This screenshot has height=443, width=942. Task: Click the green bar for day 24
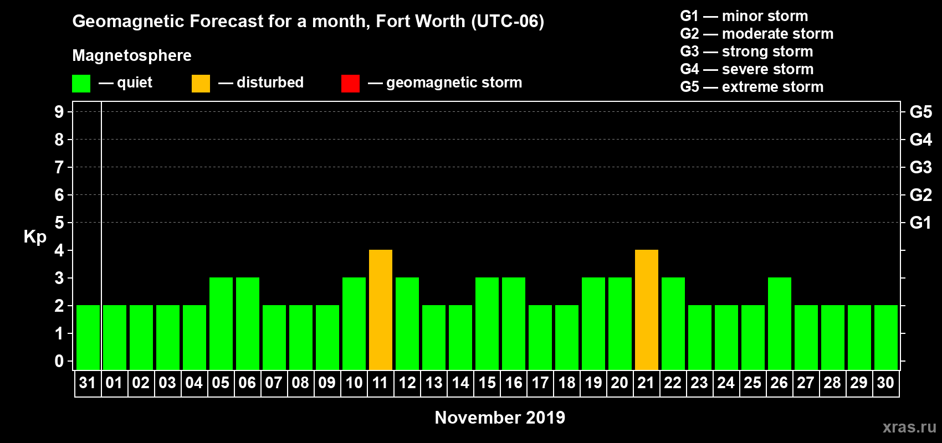click(726, 337)
